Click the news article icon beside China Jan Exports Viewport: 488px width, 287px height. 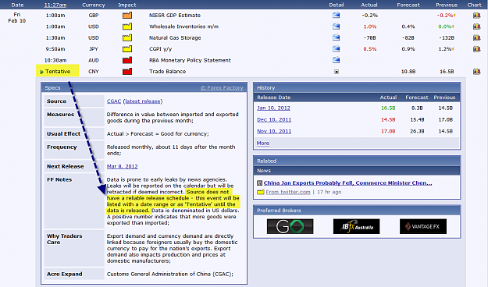[259, 182]
